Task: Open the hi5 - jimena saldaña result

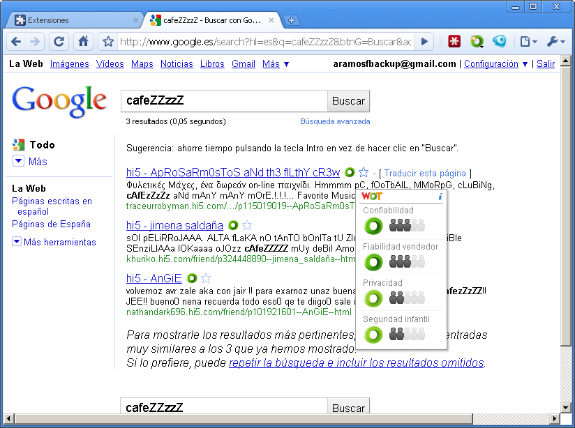Action: pyautogui.click(x=174, y=225)
